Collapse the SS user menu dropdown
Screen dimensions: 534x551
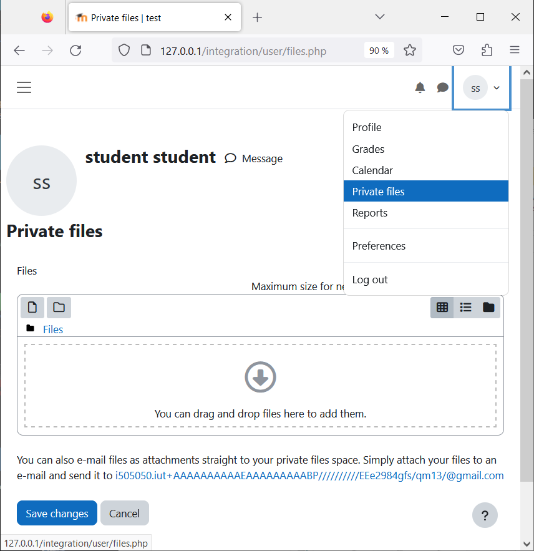(482, 88)
